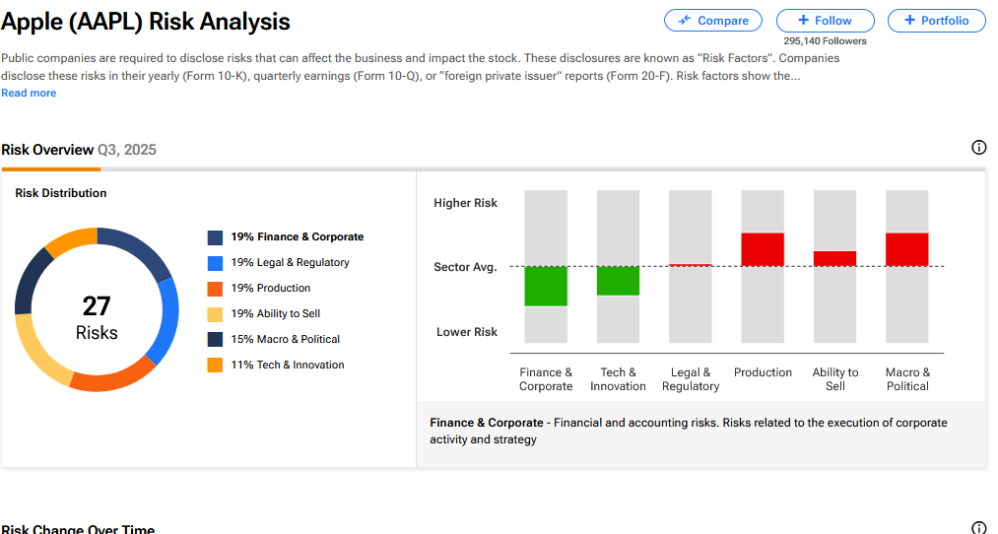Click the Risk Overview info icon

click(x=978, y=148)
